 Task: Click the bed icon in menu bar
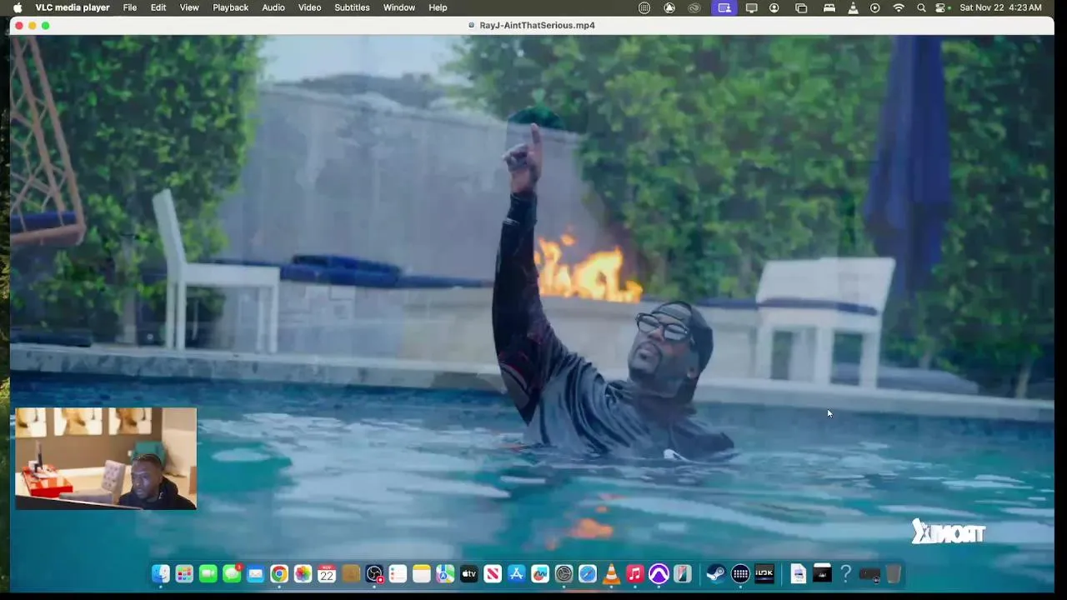(x=829, y=7)
